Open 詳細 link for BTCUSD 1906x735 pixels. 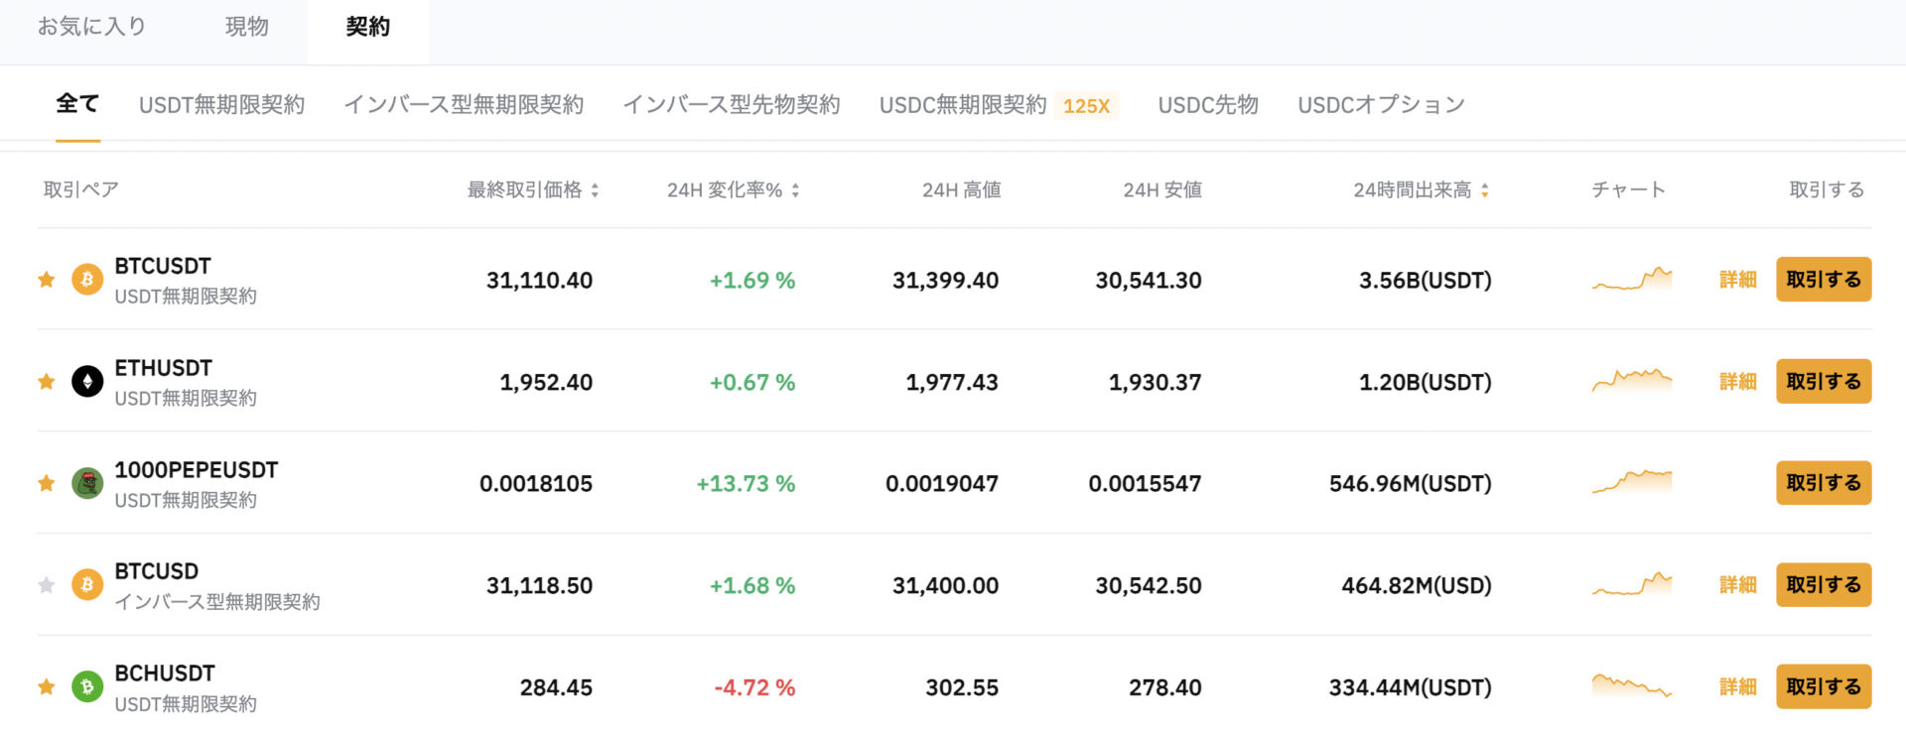click(1738, 585)
